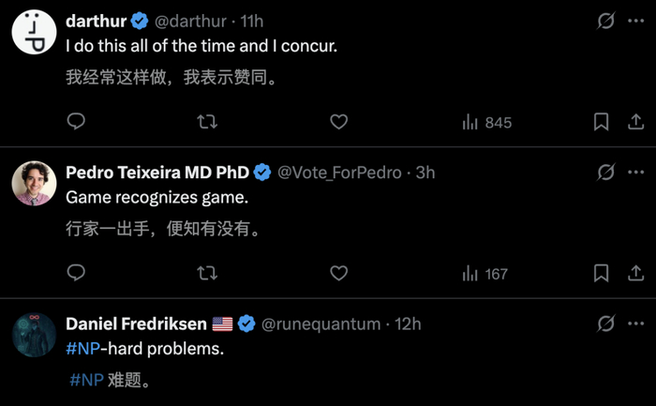Open darthur's profile avatar

(x=34, y=30)
